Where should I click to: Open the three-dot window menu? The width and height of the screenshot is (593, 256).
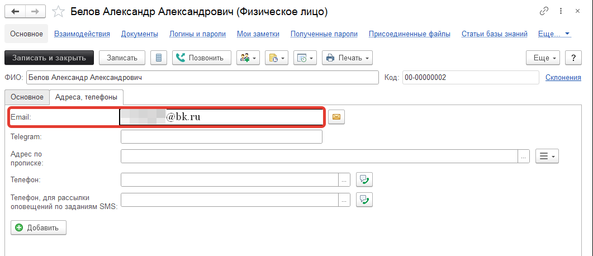[x=561, y=11]
